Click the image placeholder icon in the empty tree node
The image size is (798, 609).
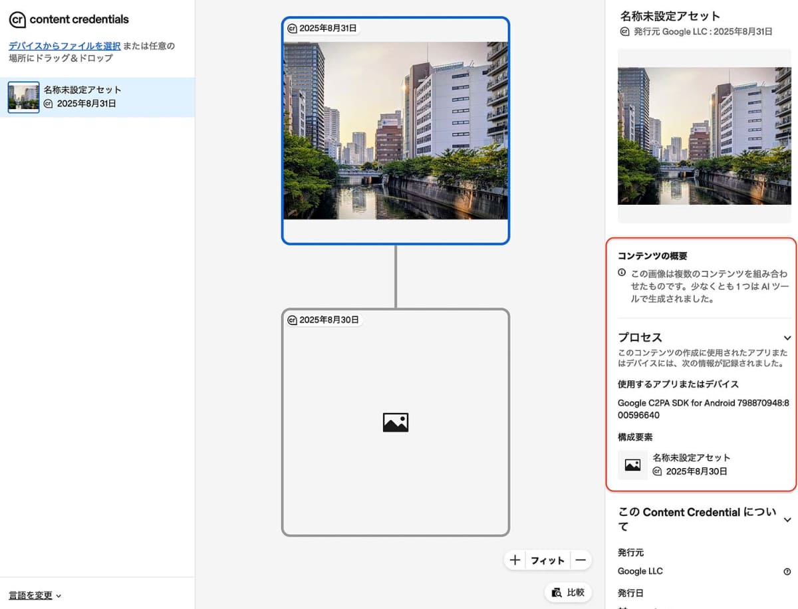(x=396, y=422)
